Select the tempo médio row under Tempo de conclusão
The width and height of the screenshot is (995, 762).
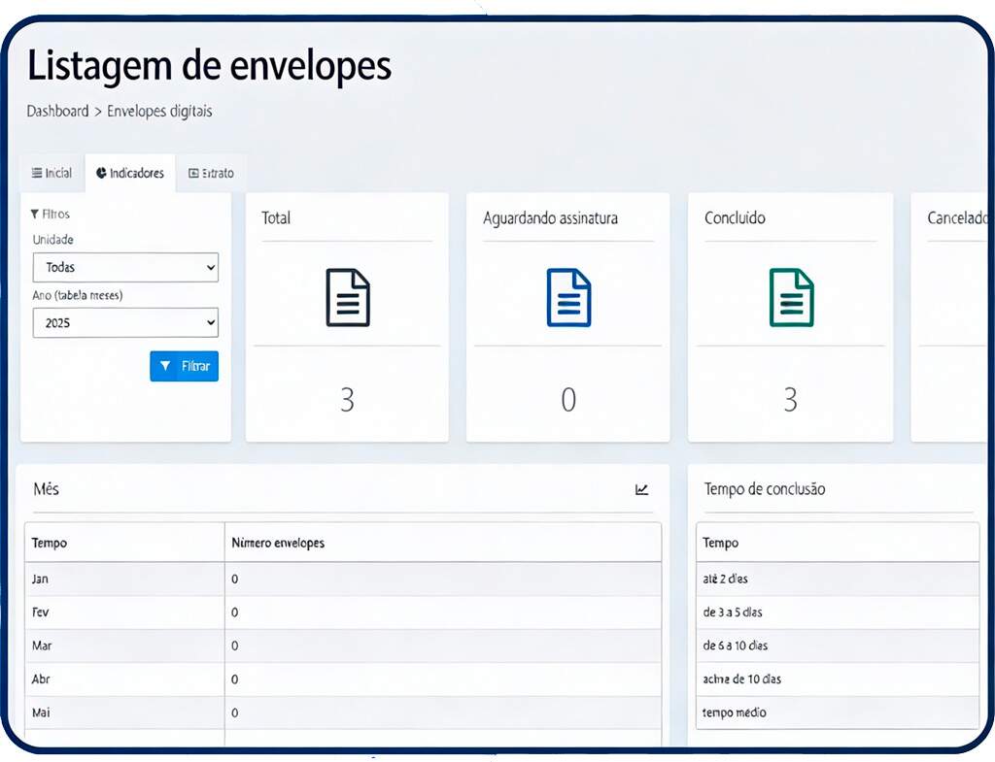[x=838, y=712]
